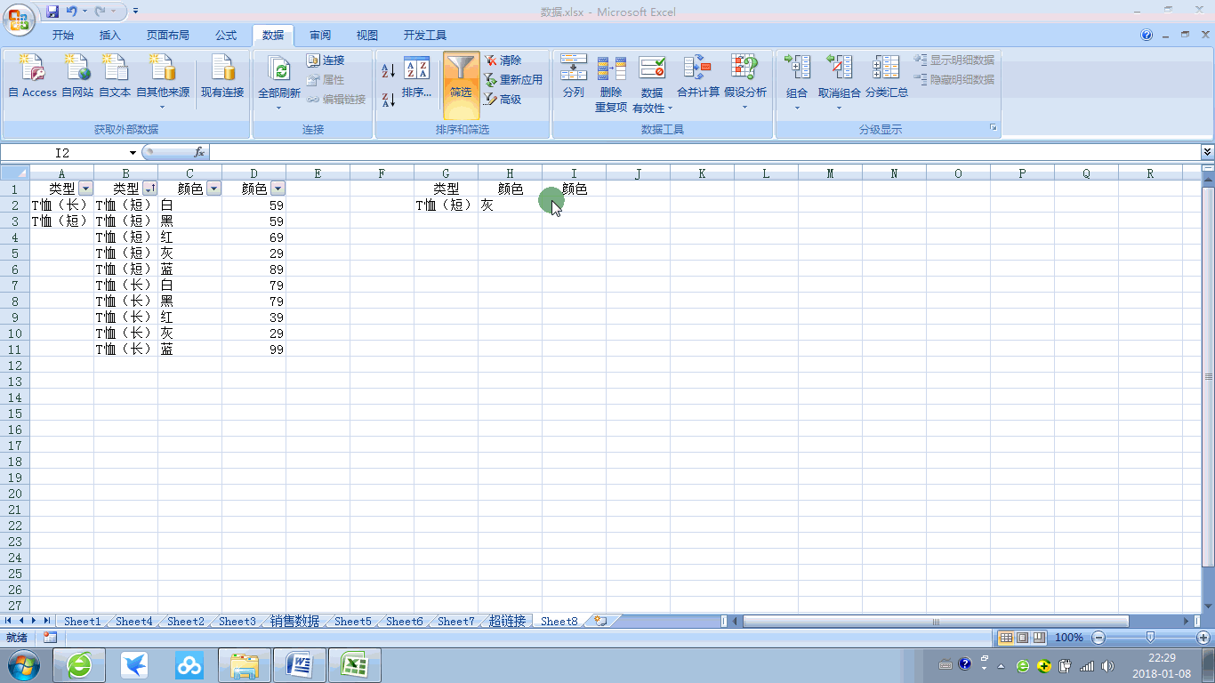Reapply the filter with 重新应用
The image size is (1215, 683).
click(513, 80)
